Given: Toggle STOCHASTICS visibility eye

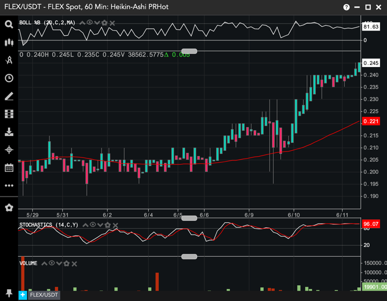Looking at the screenshot, I should [x=93, y=225].
